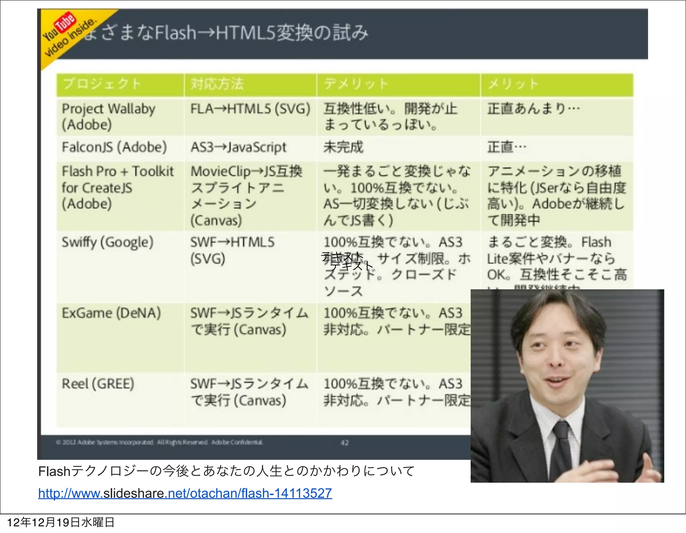The image size is (686, 533).
Task: Click the speaker portrait photo
Action: pos(567,386)
